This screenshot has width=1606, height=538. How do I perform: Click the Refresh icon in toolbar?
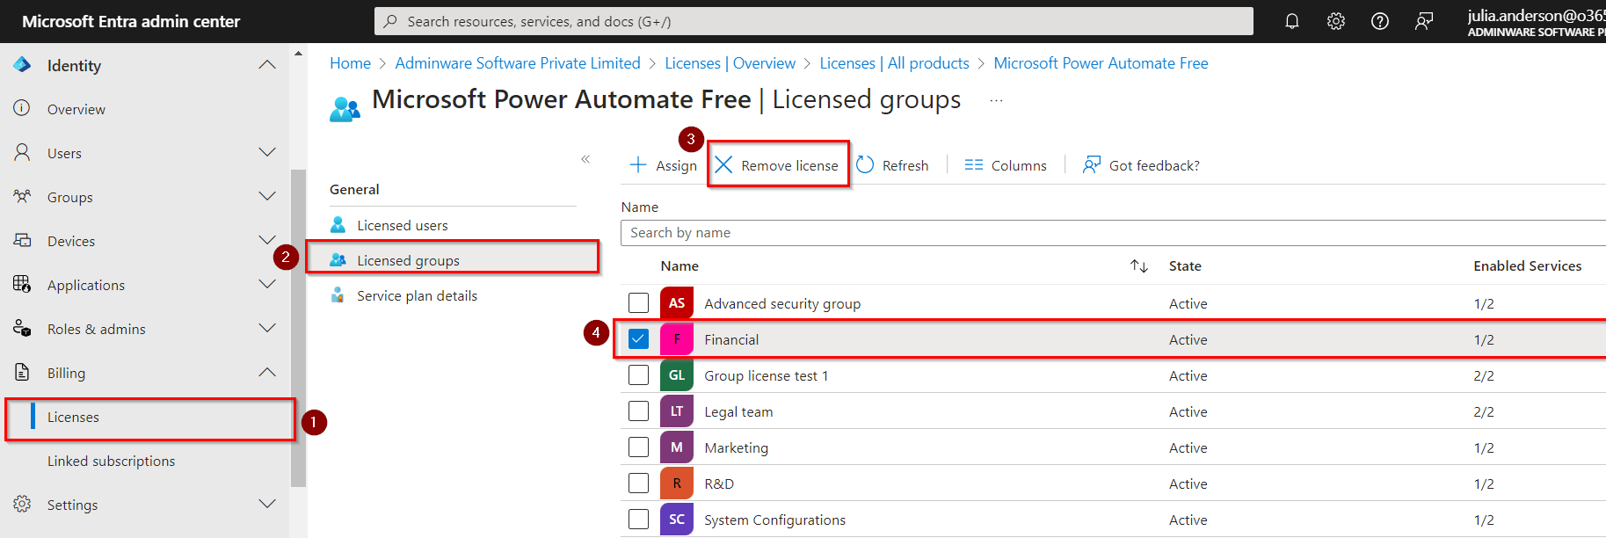tap(866, 165)
